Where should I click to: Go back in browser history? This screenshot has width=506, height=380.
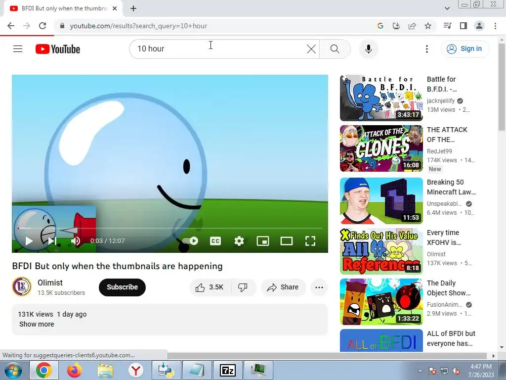pos(11,26)
